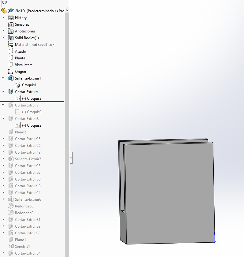This screenshot has width=244, height=257.
Task: Click the Simetría1 mirror icon
Action: [x=11, y=246]
